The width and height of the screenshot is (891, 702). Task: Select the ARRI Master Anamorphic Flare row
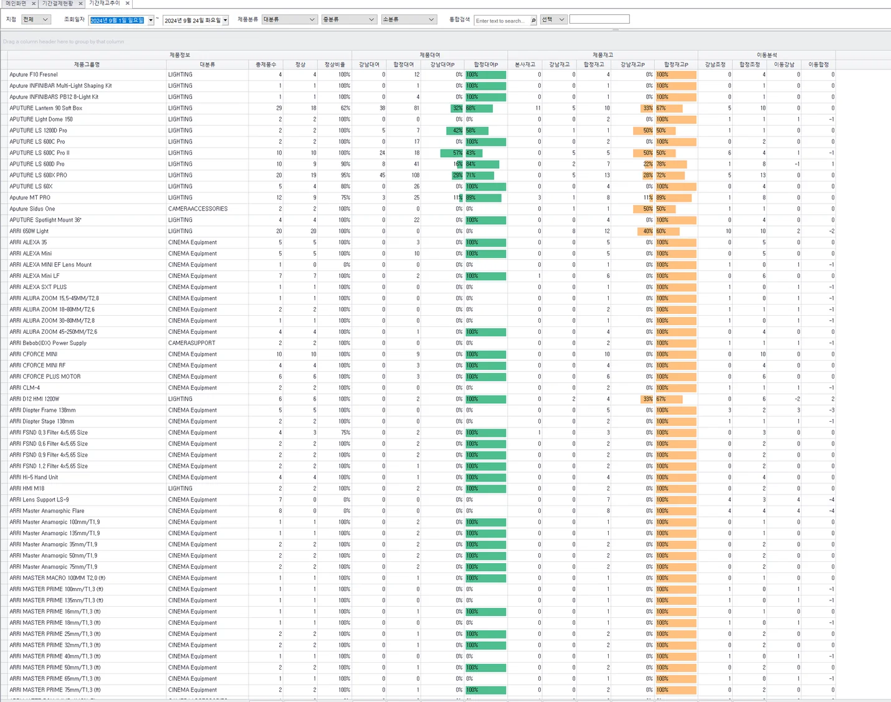pyautogui.click(x=47, y=512)
